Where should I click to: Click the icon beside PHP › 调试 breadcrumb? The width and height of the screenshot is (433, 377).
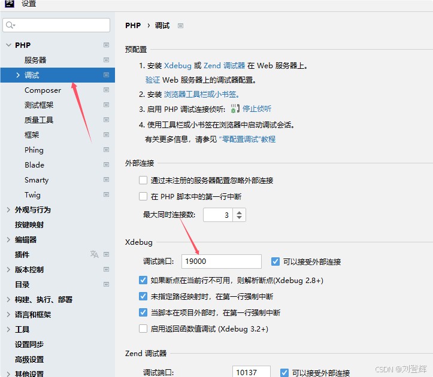[x=180, y=26]
